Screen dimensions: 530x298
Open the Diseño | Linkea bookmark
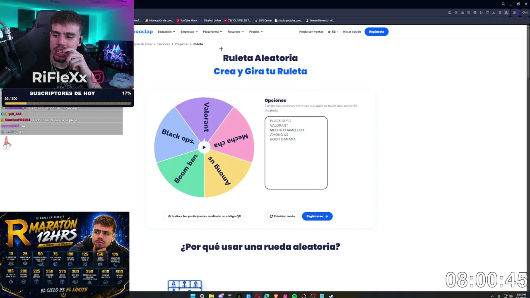tap(211, 20)
